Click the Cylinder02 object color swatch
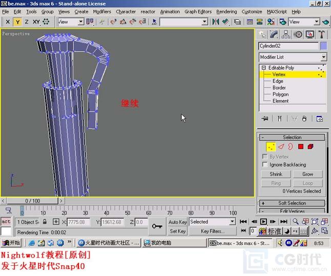 pos(324,46)
